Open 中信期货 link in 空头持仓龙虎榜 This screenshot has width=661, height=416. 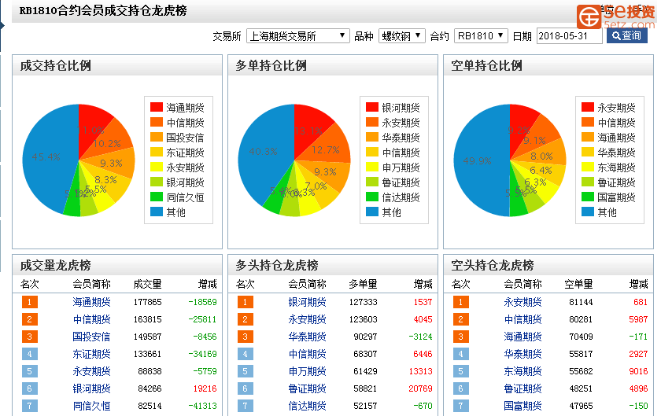coord(523,319)
